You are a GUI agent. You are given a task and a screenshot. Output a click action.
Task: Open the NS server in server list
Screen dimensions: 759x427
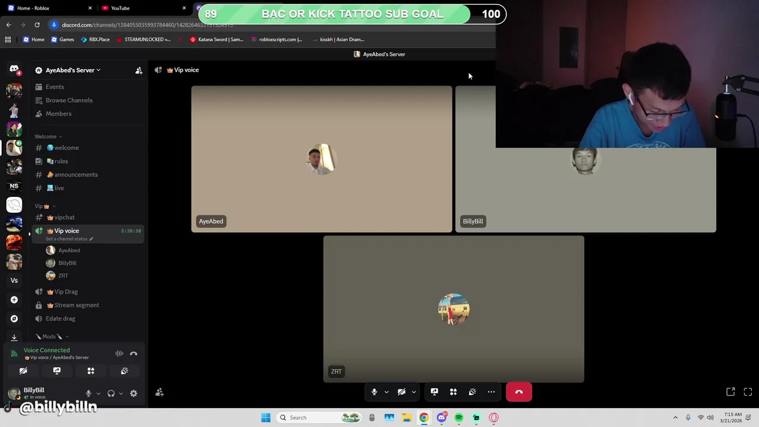14,186
